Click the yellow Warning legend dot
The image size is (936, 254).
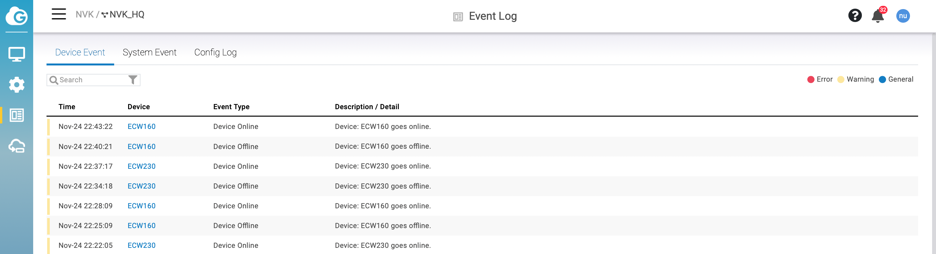840,80
